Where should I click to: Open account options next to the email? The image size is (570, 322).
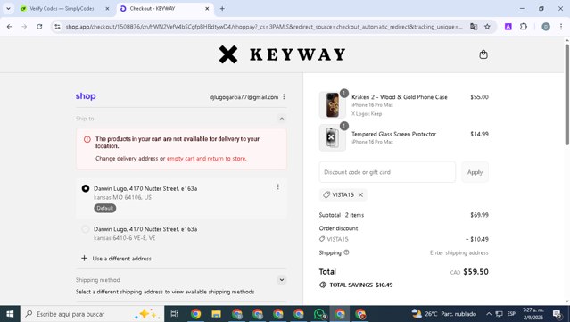click(x=284, y=96)
